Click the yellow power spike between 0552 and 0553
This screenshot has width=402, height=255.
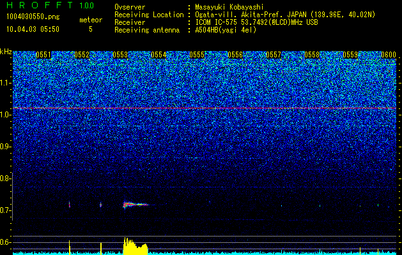[101, 249]
